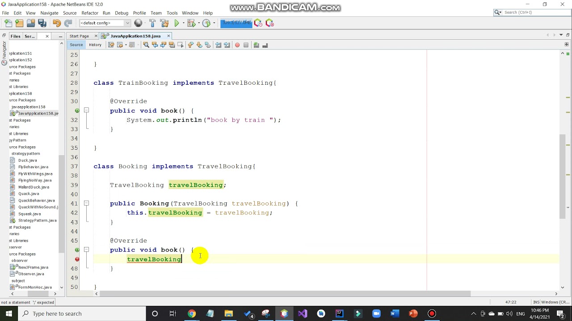
Task: Click the New Project icon
Action: [x=19, y=23]
